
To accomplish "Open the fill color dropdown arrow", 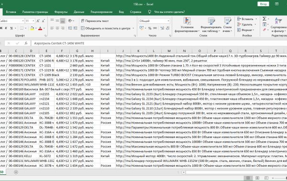I will [36, 28].
